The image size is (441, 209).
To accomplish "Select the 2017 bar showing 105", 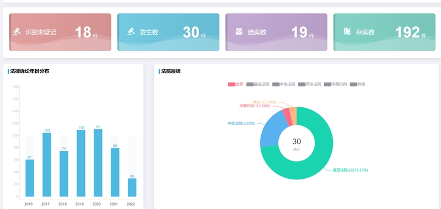I will pos(47,164).
